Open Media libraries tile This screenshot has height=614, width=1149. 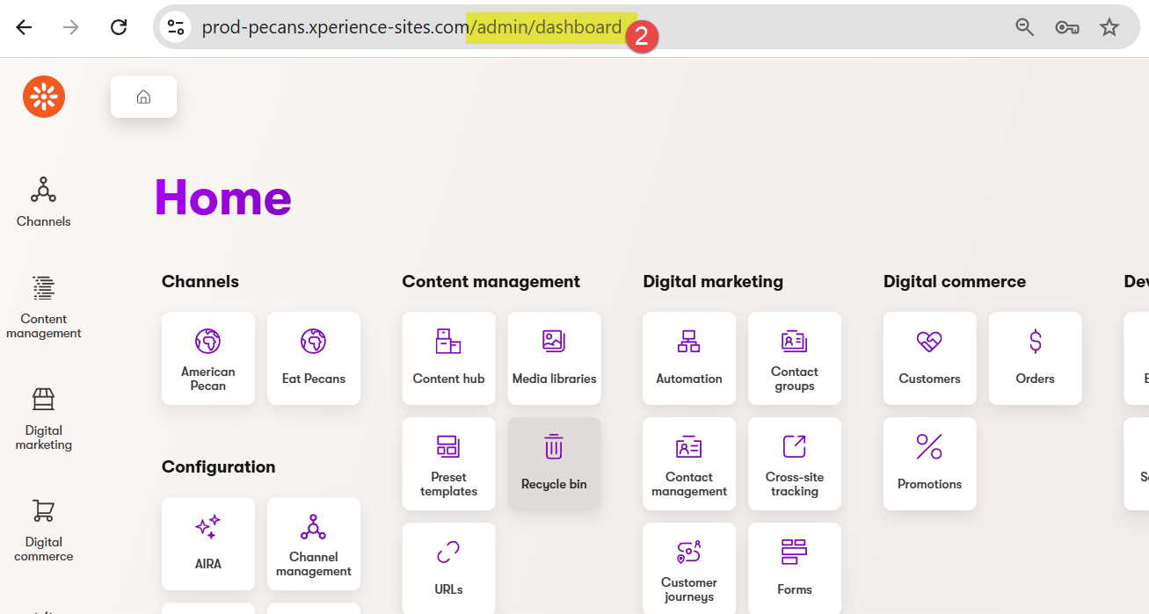click(x=554, y=358)
